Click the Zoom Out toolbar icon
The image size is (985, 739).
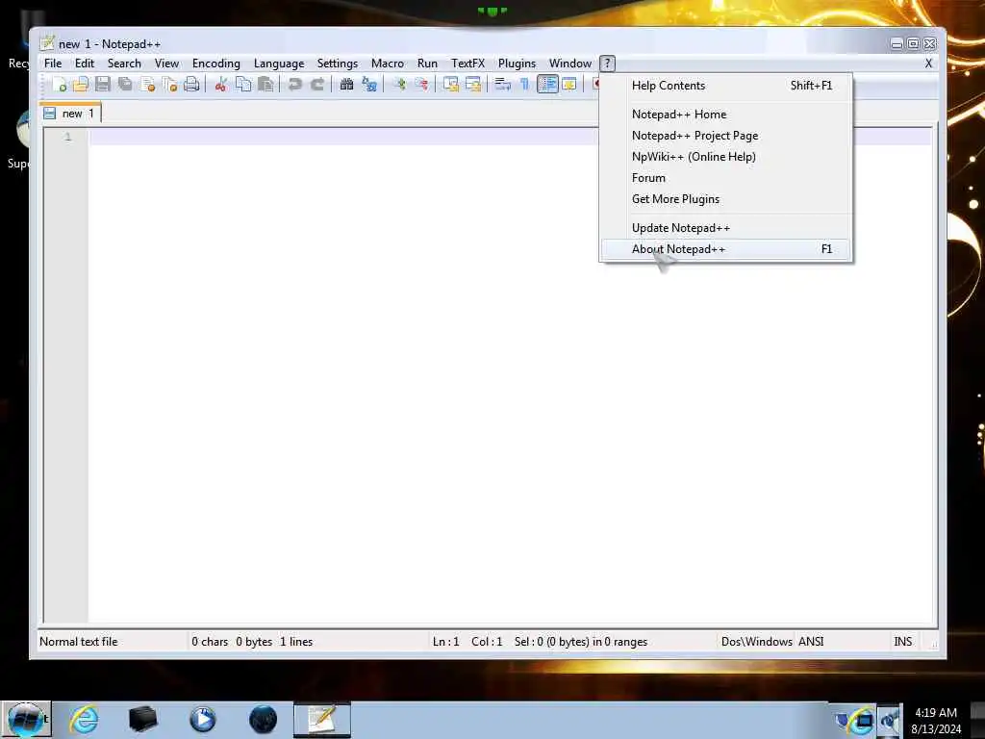point(421,85)
